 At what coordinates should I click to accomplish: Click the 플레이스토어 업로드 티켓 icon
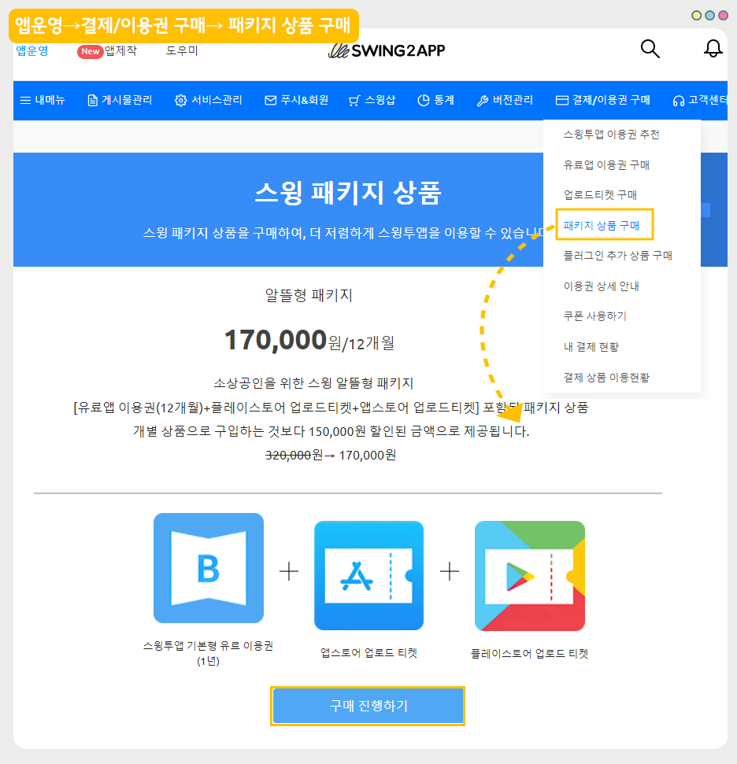coord(530,575)
